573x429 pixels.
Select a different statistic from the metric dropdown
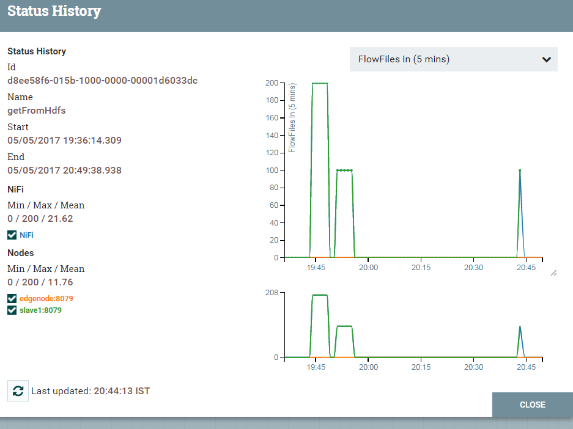point(454,59)
